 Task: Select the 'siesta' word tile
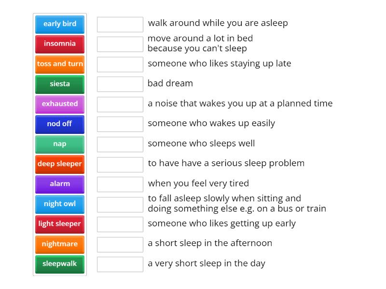click(x=59, y=84)
